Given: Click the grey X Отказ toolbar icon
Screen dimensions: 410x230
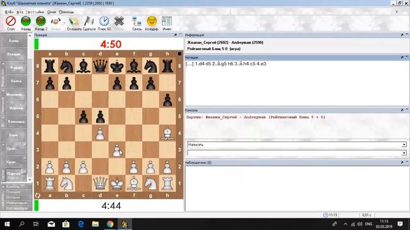Looking at the screenshot, I should click(119, 21).
